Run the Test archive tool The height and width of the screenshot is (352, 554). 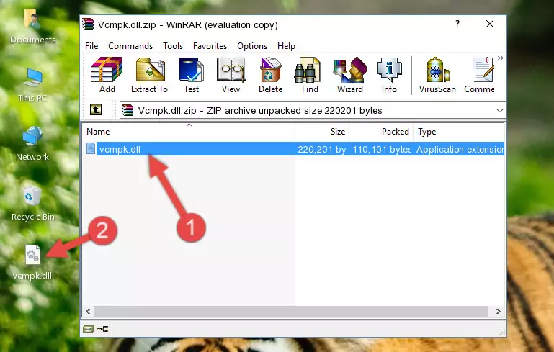(x=191, y=75)
